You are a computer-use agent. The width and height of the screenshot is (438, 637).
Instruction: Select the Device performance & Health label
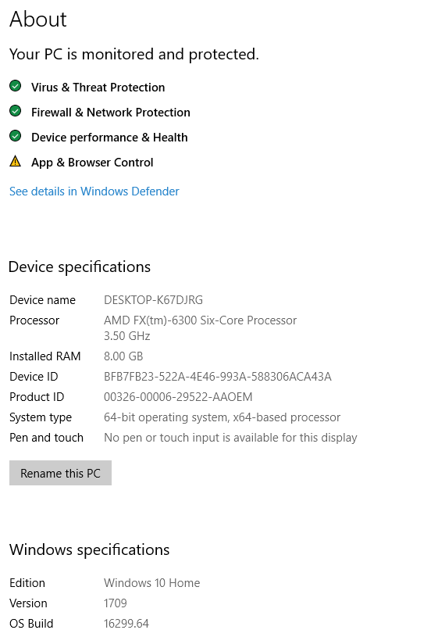(109, 138)
